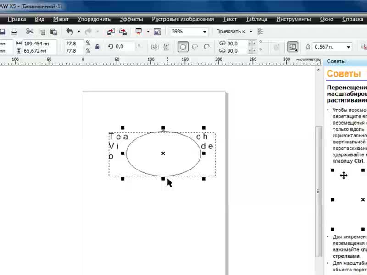Click the Paste icon
Viewport: 367px width, 275px height.
[54, 32]
